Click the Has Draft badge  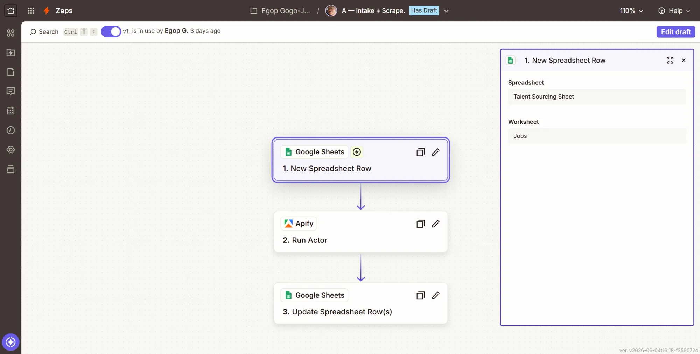(424, 10)
